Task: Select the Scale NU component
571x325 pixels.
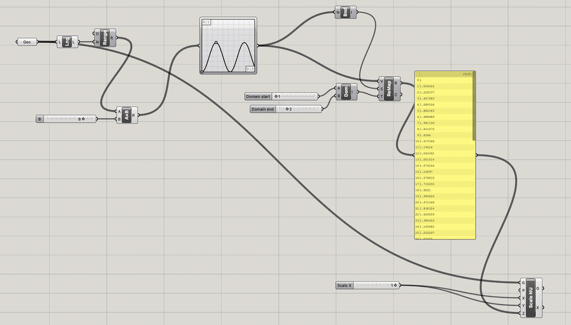Action: coord(531,298)
